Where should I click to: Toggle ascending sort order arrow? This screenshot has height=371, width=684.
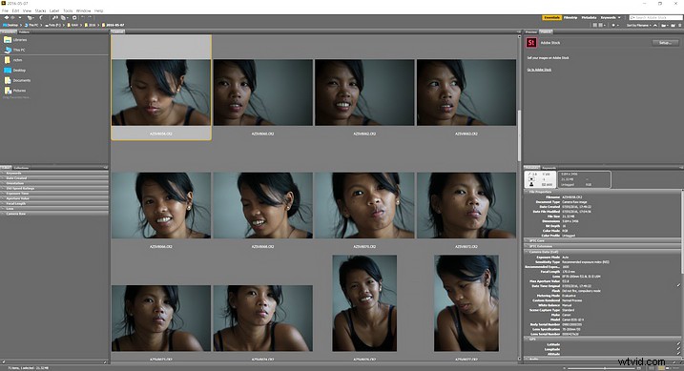tap(655, 26)
